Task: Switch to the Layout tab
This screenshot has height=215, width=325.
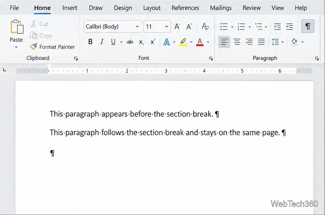Action: point(152,8)
